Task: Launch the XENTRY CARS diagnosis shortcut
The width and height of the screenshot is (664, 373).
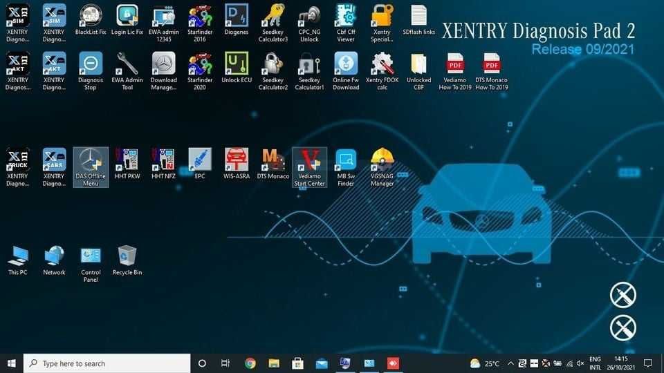Action: (54, 167)
